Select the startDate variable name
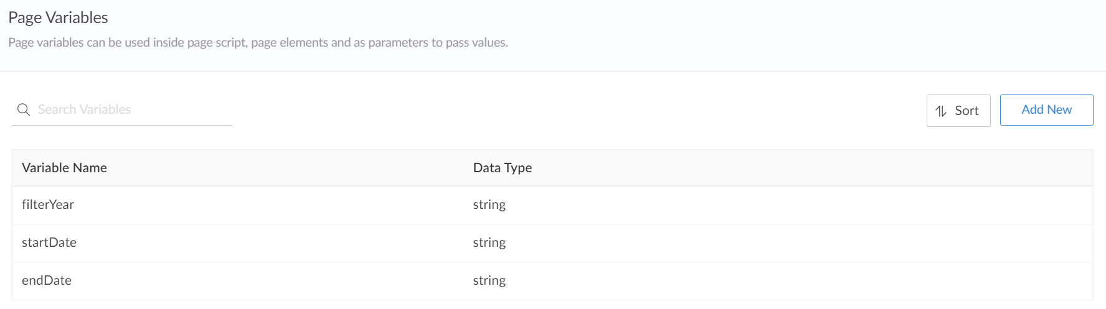Screen dimensions: 1106x309 [49, 243]
